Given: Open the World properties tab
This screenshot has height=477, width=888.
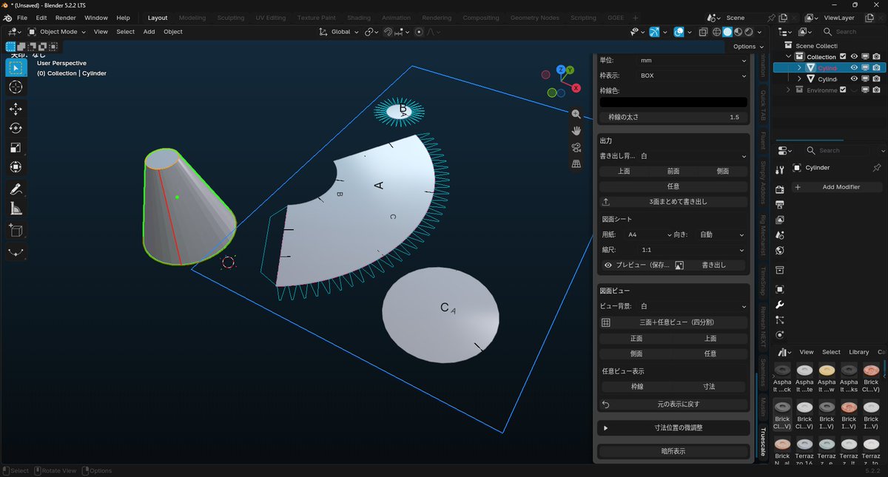Looking at the screenshot, I should click(779, 251).
